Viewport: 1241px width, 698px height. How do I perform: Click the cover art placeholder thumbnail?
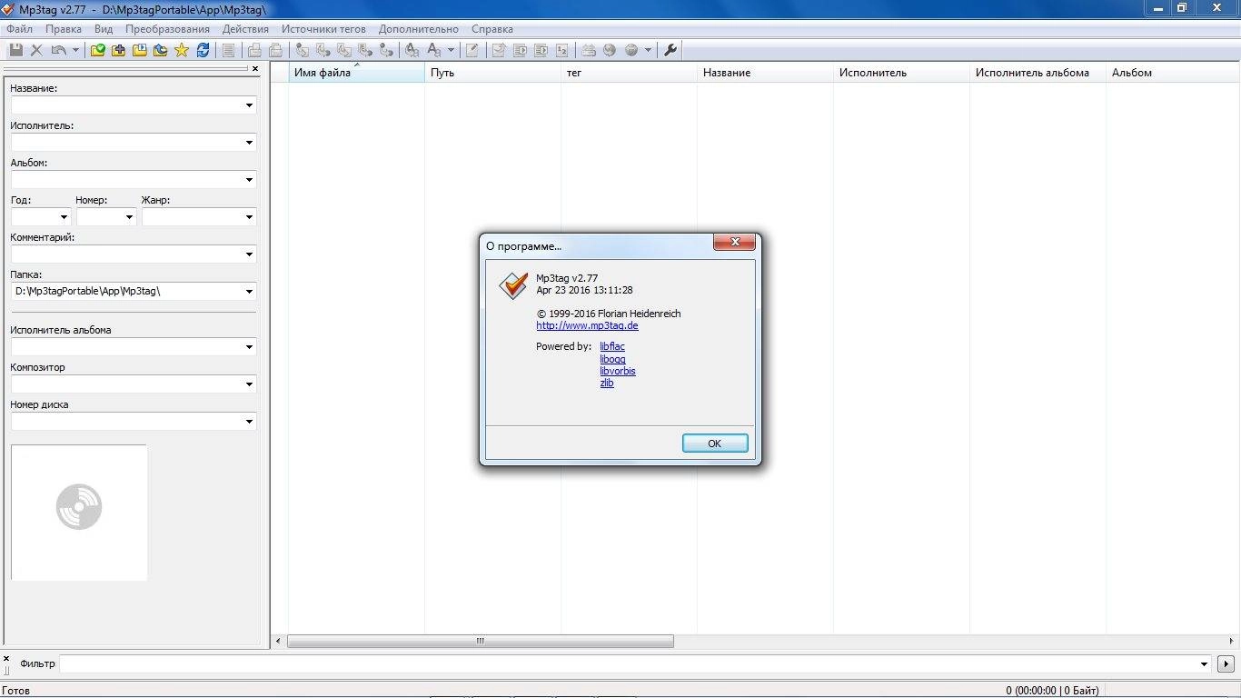coord(79,512)
